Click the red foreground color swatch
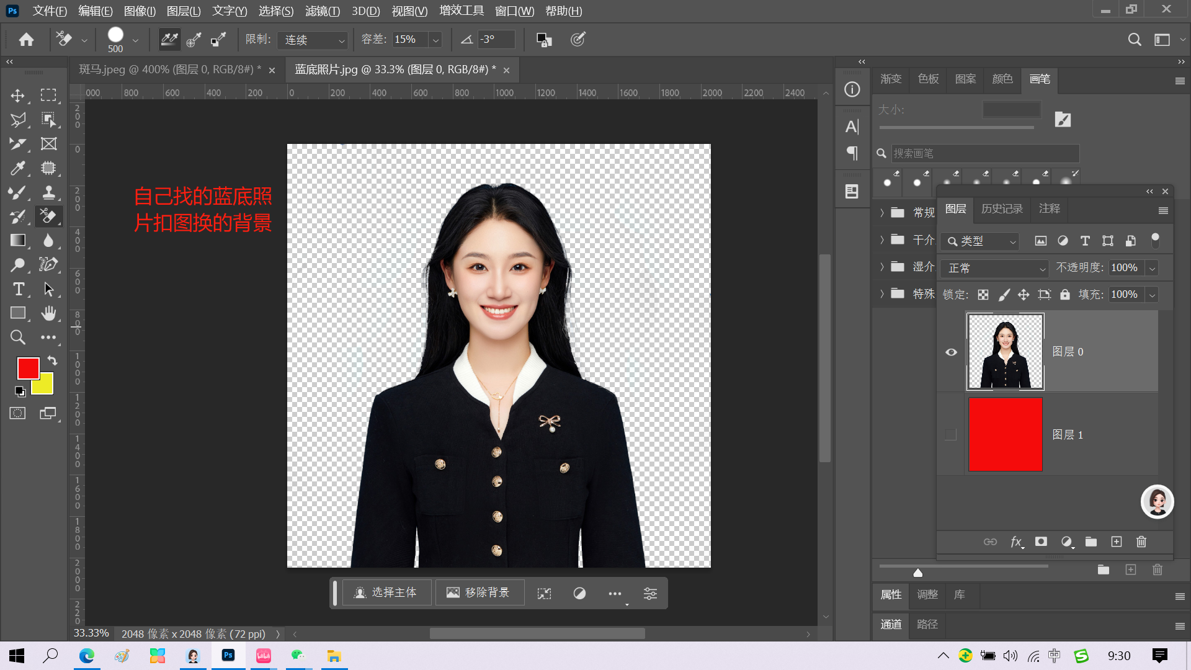The width and height of the screenshot is (1191, 670). point(27,368)
